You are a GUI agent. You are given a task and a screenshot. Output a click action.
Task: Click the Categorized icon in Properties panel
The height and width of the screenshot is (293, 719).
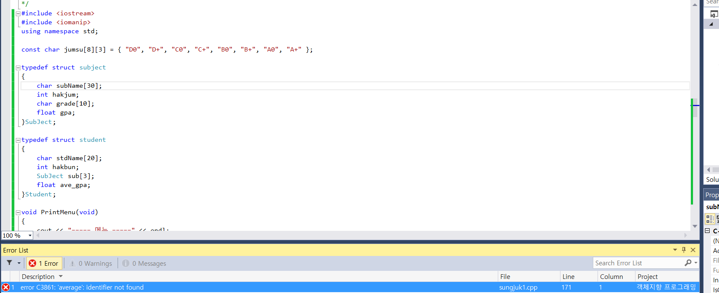(x=710, y=219)
